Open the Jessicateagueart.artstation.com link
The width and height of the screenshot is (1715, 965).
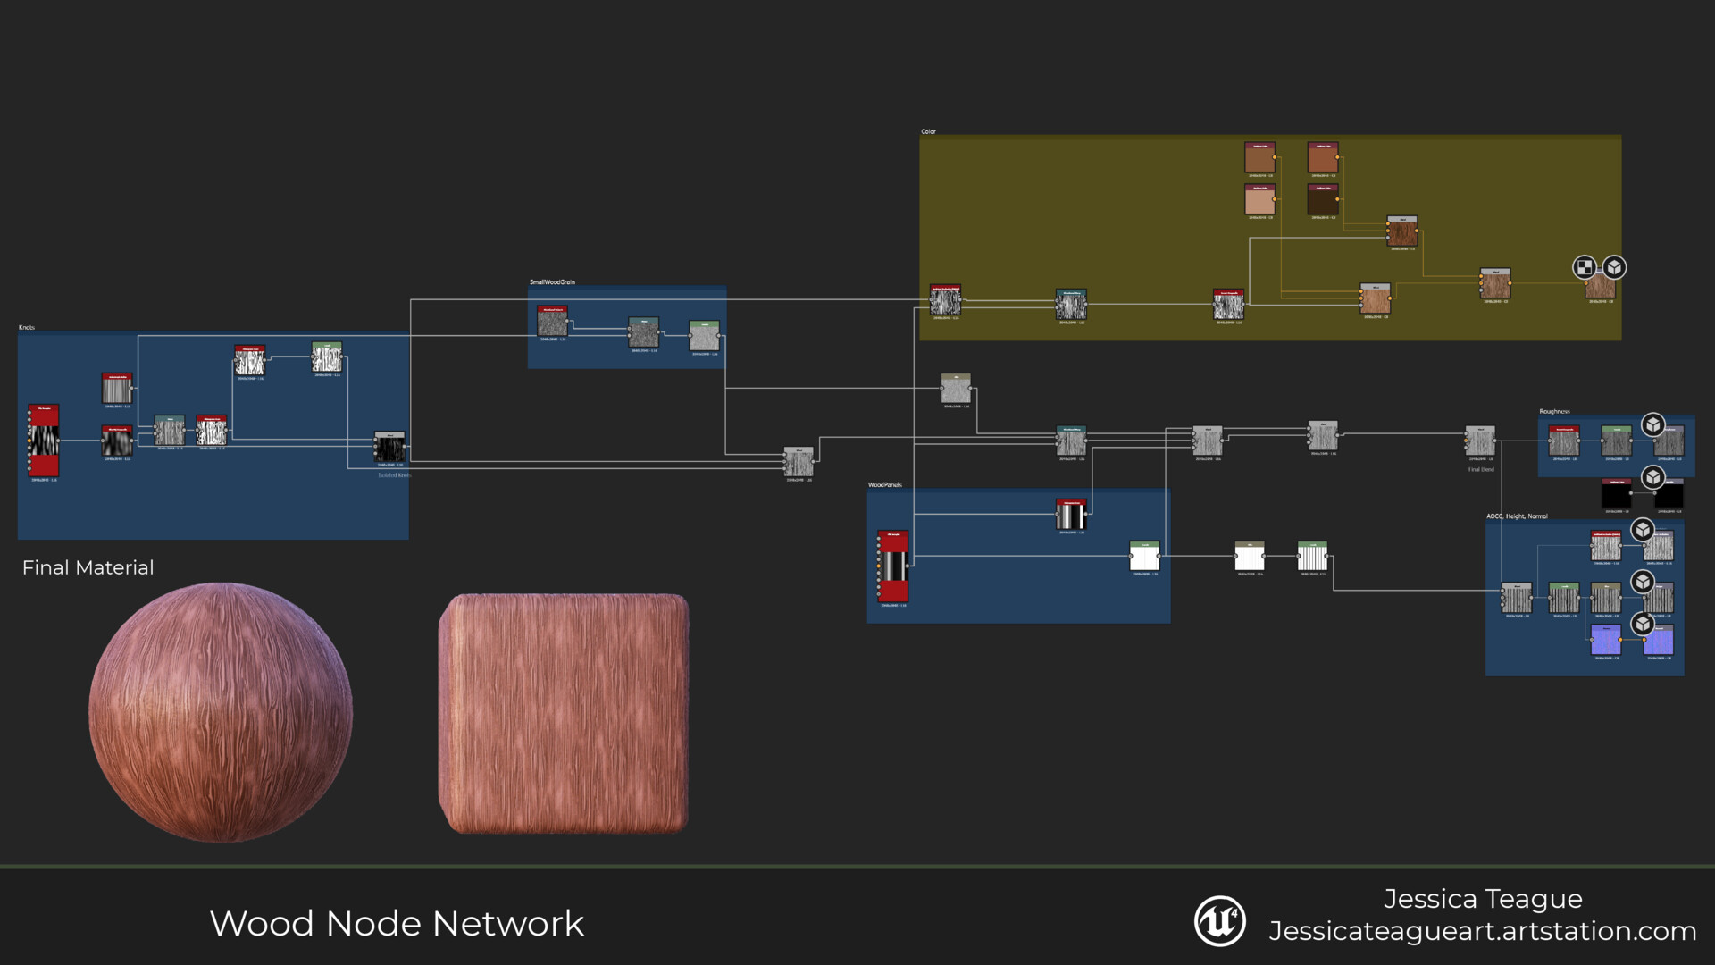(1482, 931)
